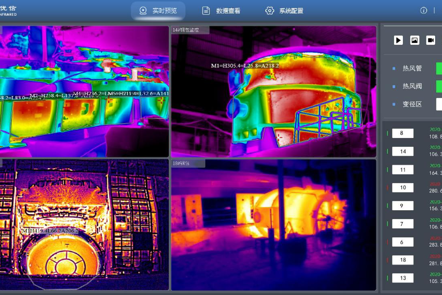Toggle the green indicator next to 热风管
Viewport: 442px width, 295px height.
439,68
